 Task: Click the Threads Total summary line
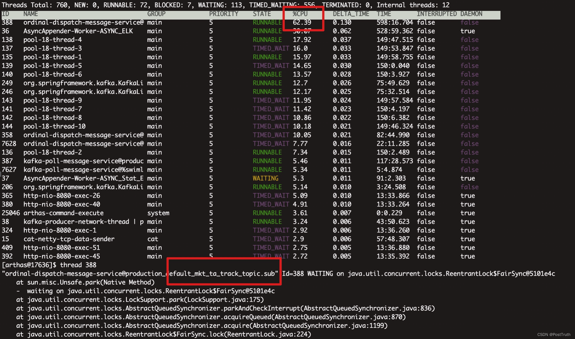coord(226,5)
